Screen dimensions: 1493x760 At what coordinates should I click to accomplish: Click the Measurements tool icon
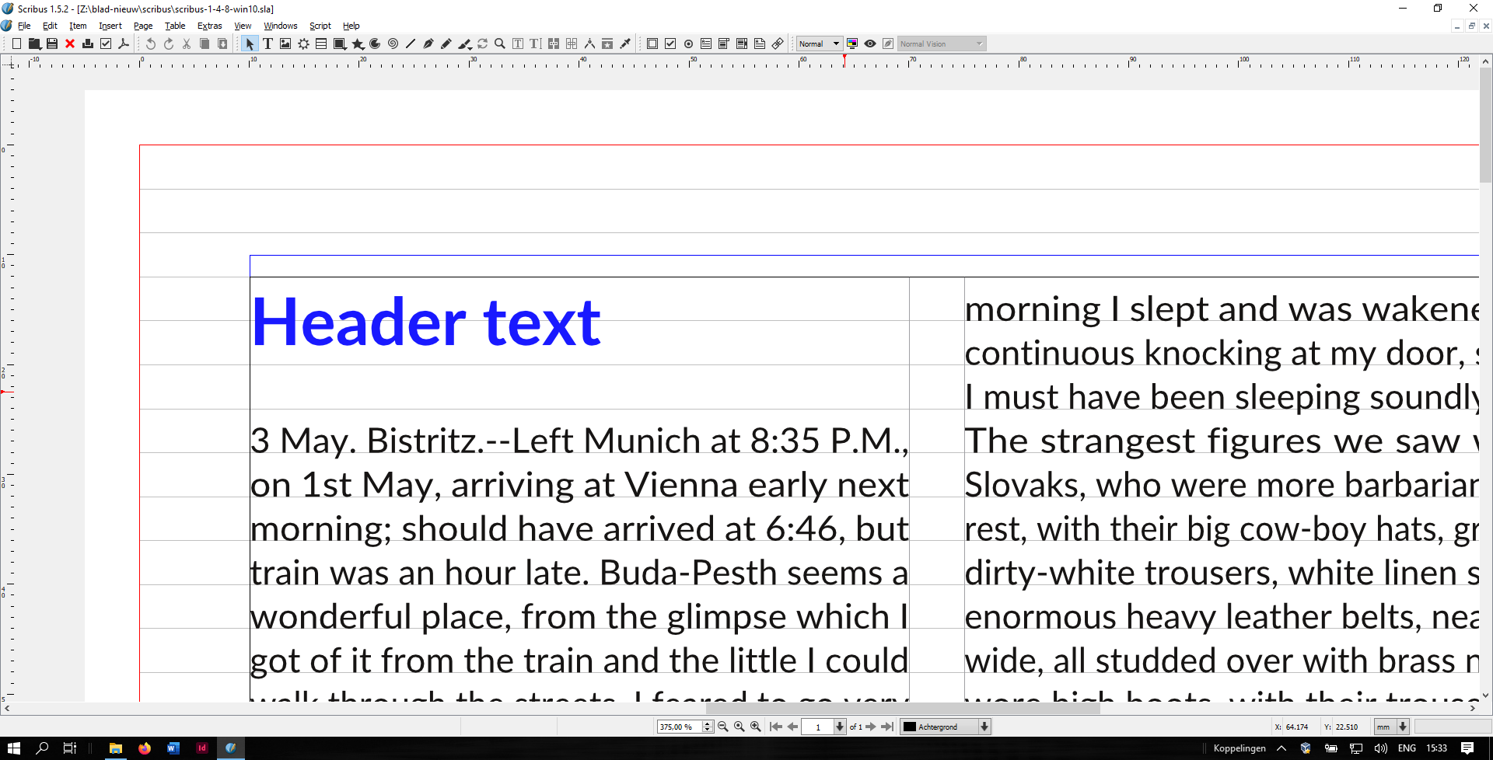pyautogui.click(x=589, y=44)
